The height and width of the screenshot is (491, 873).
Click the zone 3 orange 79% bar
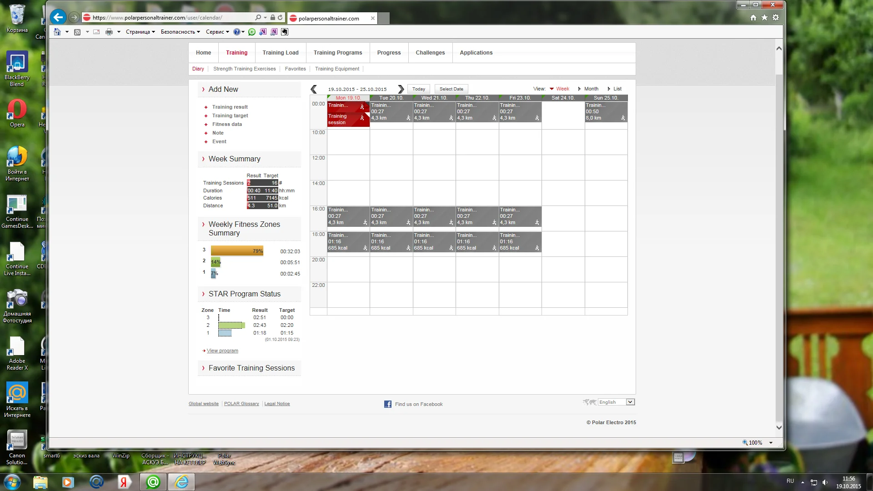pyautogui.click(x=236, y=251)
